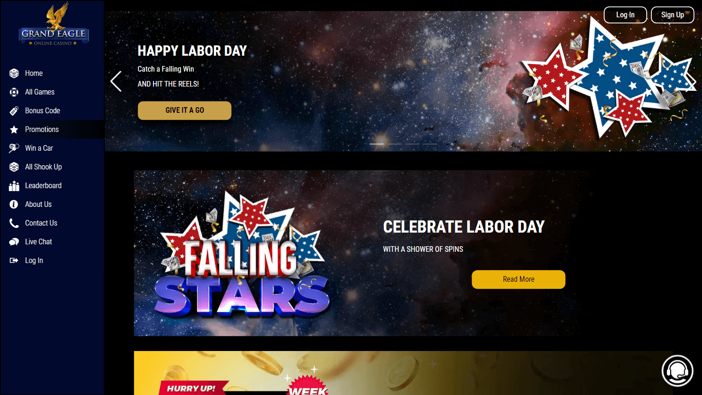Screen dimensions: 702x395
Task: Advance to next banner slide arrow
Action: [x=691, y=81]
